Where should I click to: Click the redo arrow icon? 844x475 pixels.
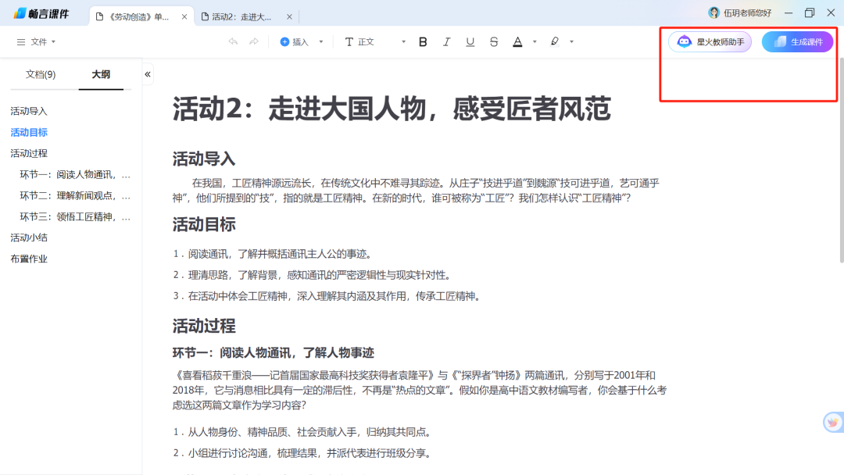click(x=254, y=41)
